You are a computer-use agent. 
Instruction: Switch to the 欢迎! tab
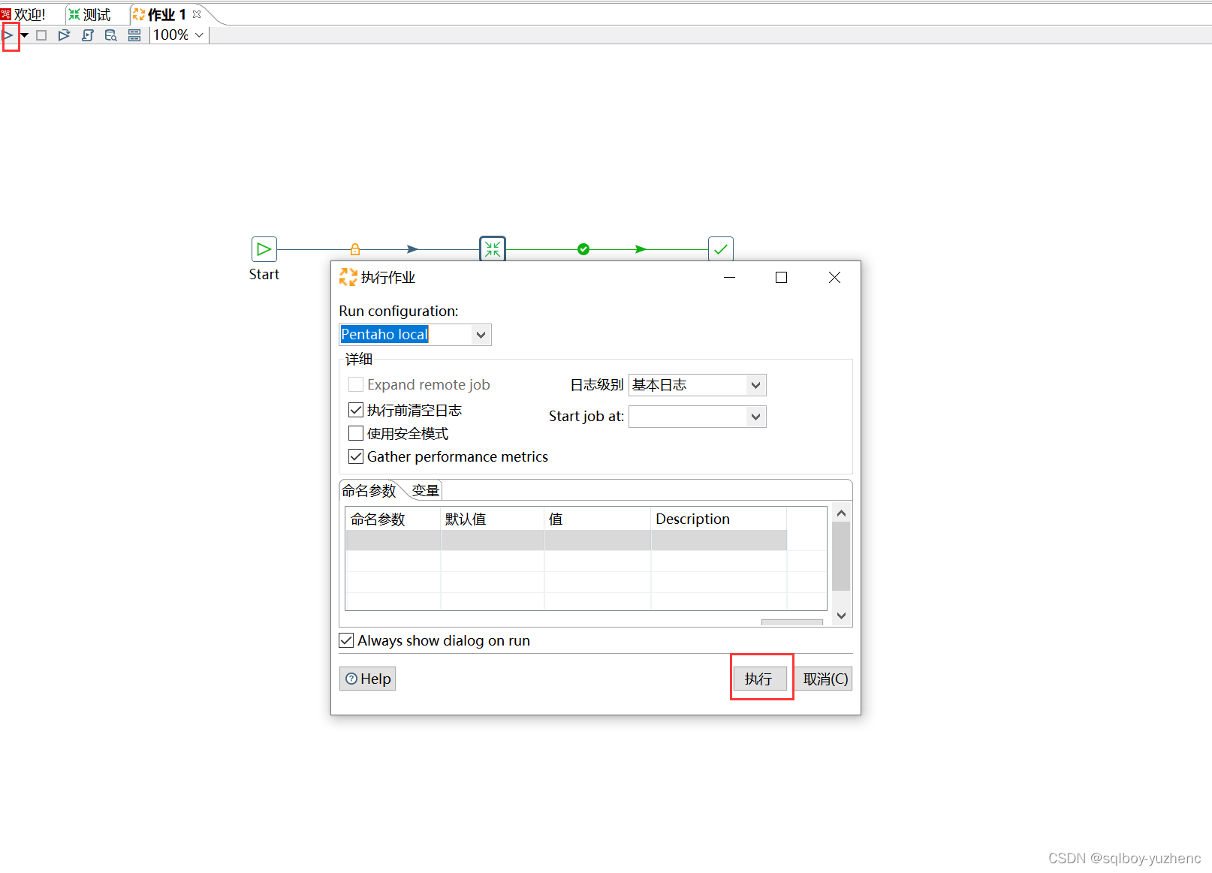30,14
